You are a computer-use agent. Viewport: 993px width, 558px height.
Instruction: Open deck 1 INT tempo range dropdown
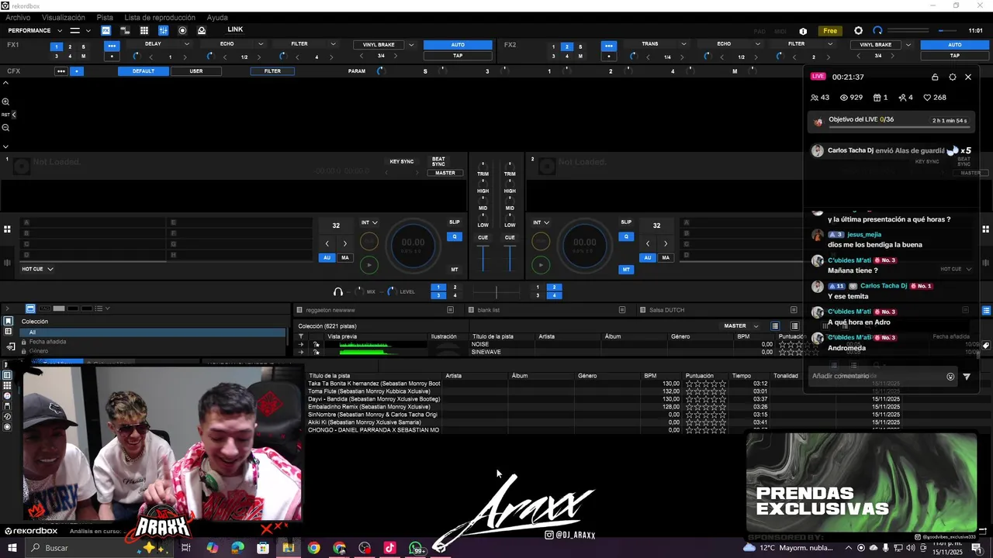point(369,222)
